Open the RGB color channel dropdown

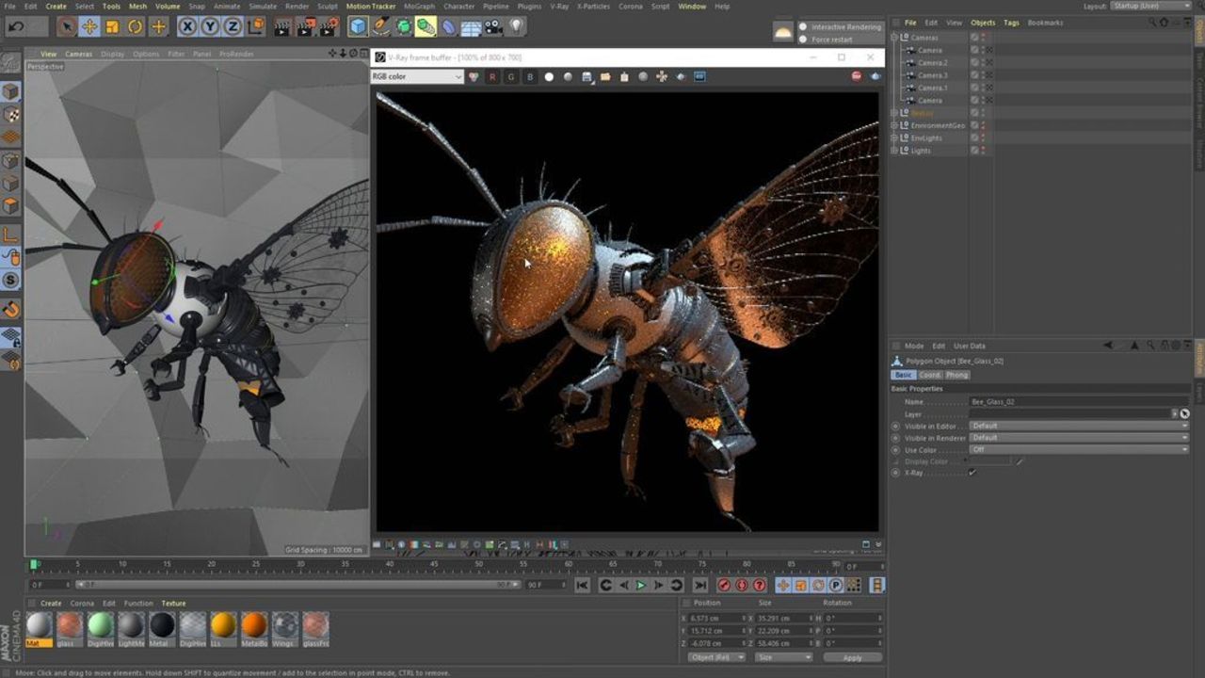coord(417,76)
